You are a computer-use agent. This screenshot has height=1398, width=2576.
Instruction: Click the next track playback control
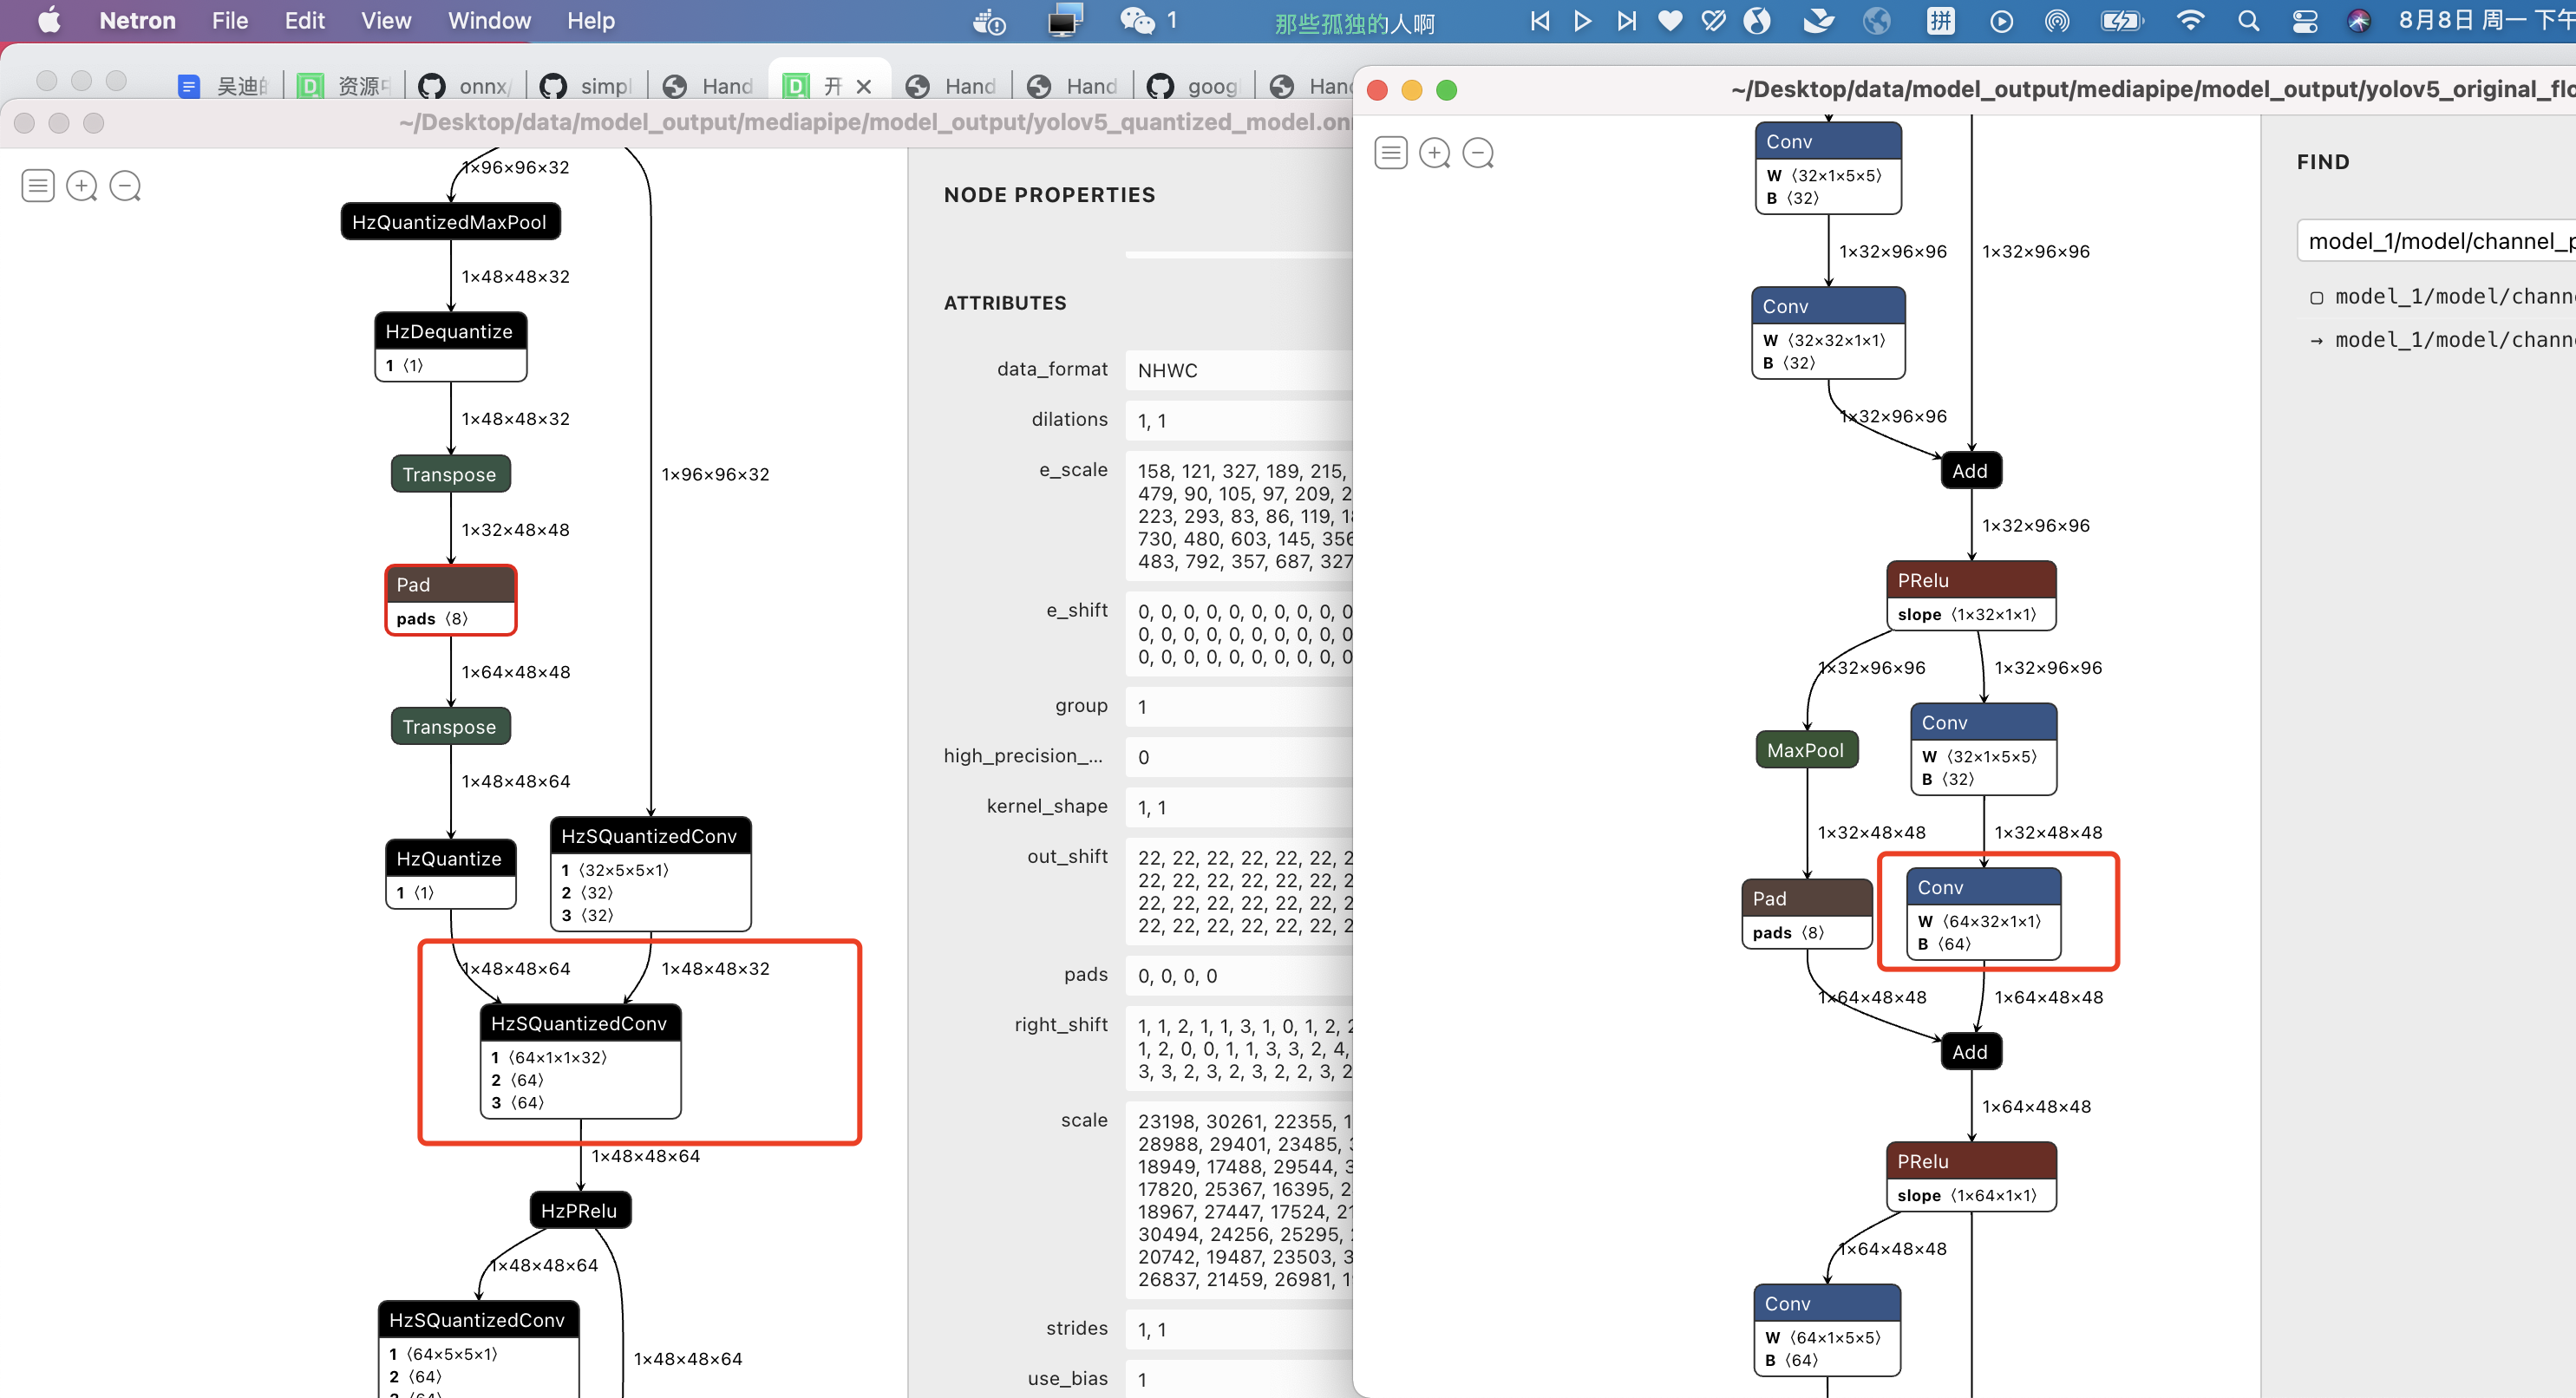1627,21
